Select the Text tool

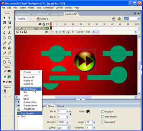9,33
